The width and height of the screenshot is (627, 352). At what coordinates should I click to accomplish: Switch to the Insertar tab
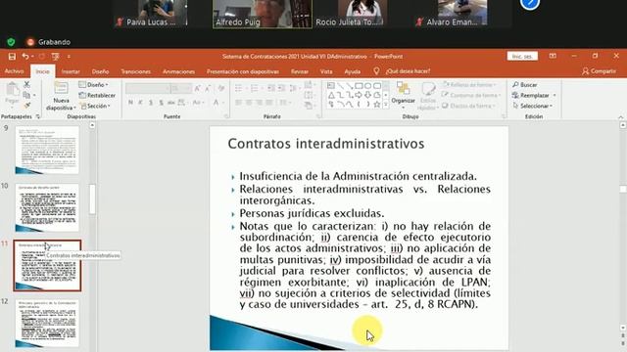click(71, 71)
